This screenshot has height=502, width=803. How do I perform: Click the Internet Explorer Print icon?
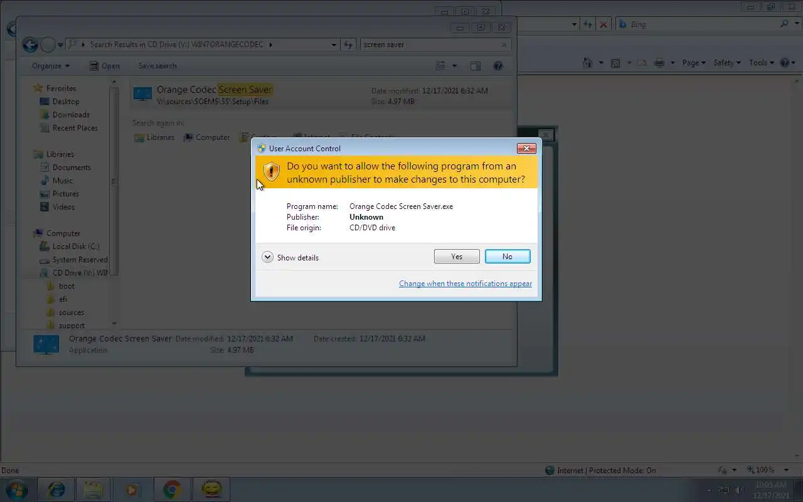[659, 63]
